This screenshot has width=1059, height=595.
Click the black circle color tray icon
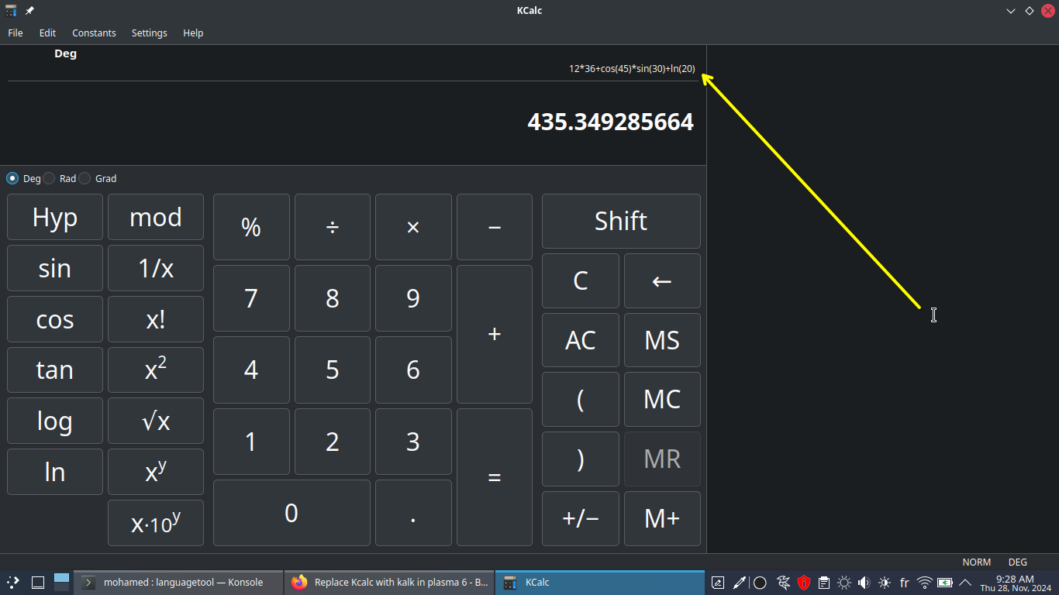760,583
